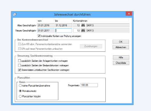Click the Neues Geschäftsjahr bis date field
The width and height of the screenshot is (151, 111).
point(63,31)
